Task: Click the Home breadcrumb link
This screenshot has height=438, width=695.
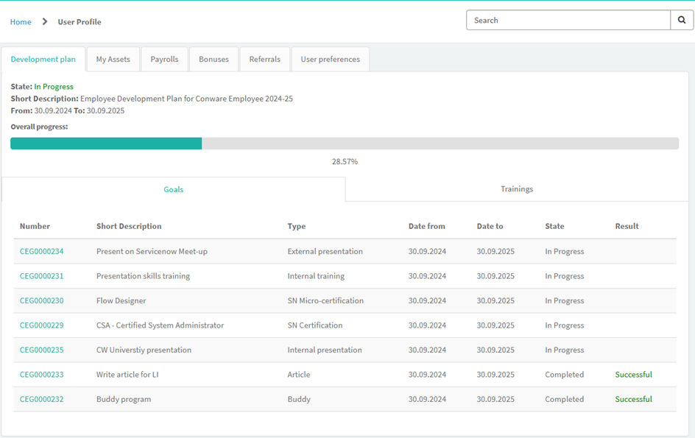Action: point(21,22)
